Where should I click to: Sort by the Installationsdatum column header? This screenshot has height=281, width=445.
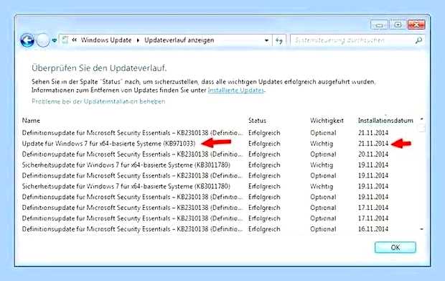click(x=385, y=121)
